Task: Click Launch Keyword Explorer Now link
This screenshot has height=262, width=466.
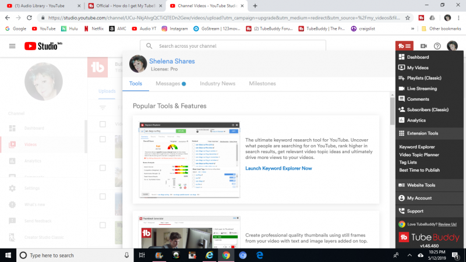Action: 278,168
